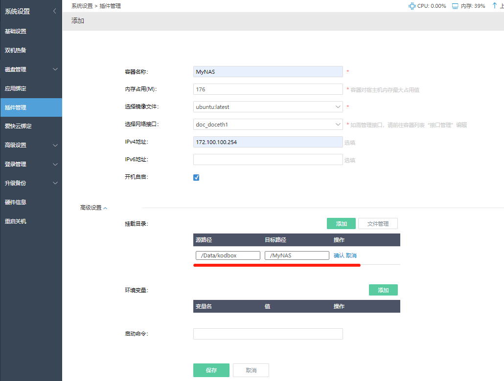Viewport: 504px width, 381px height.
Task: Open the 选择网络接口 dropdown
Action: pos(268,125)
